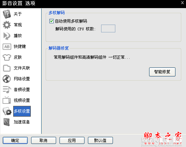Apply changes with 应用 button
Screen dimensions: 186x147
coord(72,141)
